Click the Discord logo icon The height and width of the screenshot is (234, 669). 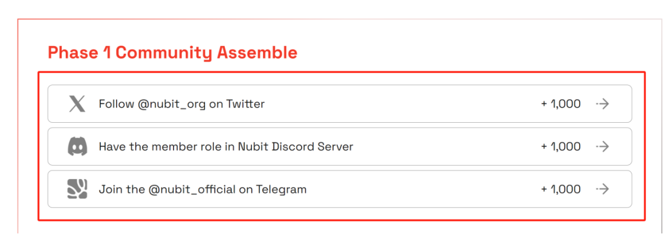coord(77,146)
